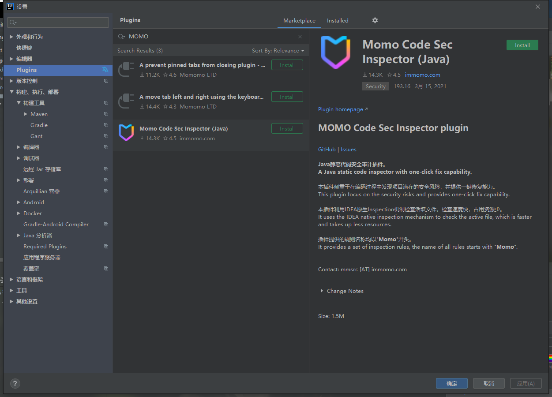Click the help question mark icon
Viewport: 552px width, 397px height.
(x=15, y=383)
